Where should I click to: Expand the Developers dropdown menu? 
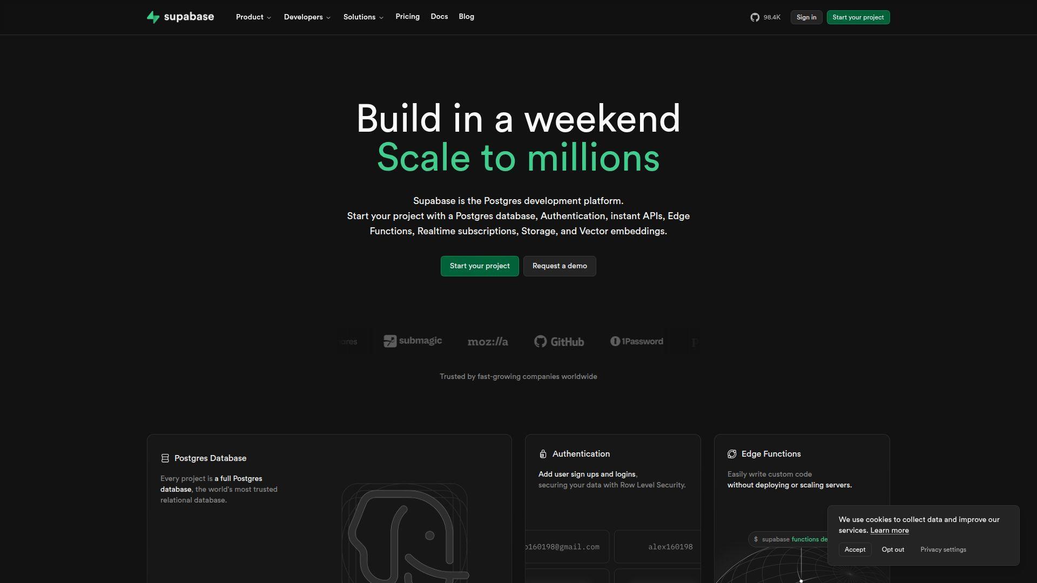click(307, 17)
